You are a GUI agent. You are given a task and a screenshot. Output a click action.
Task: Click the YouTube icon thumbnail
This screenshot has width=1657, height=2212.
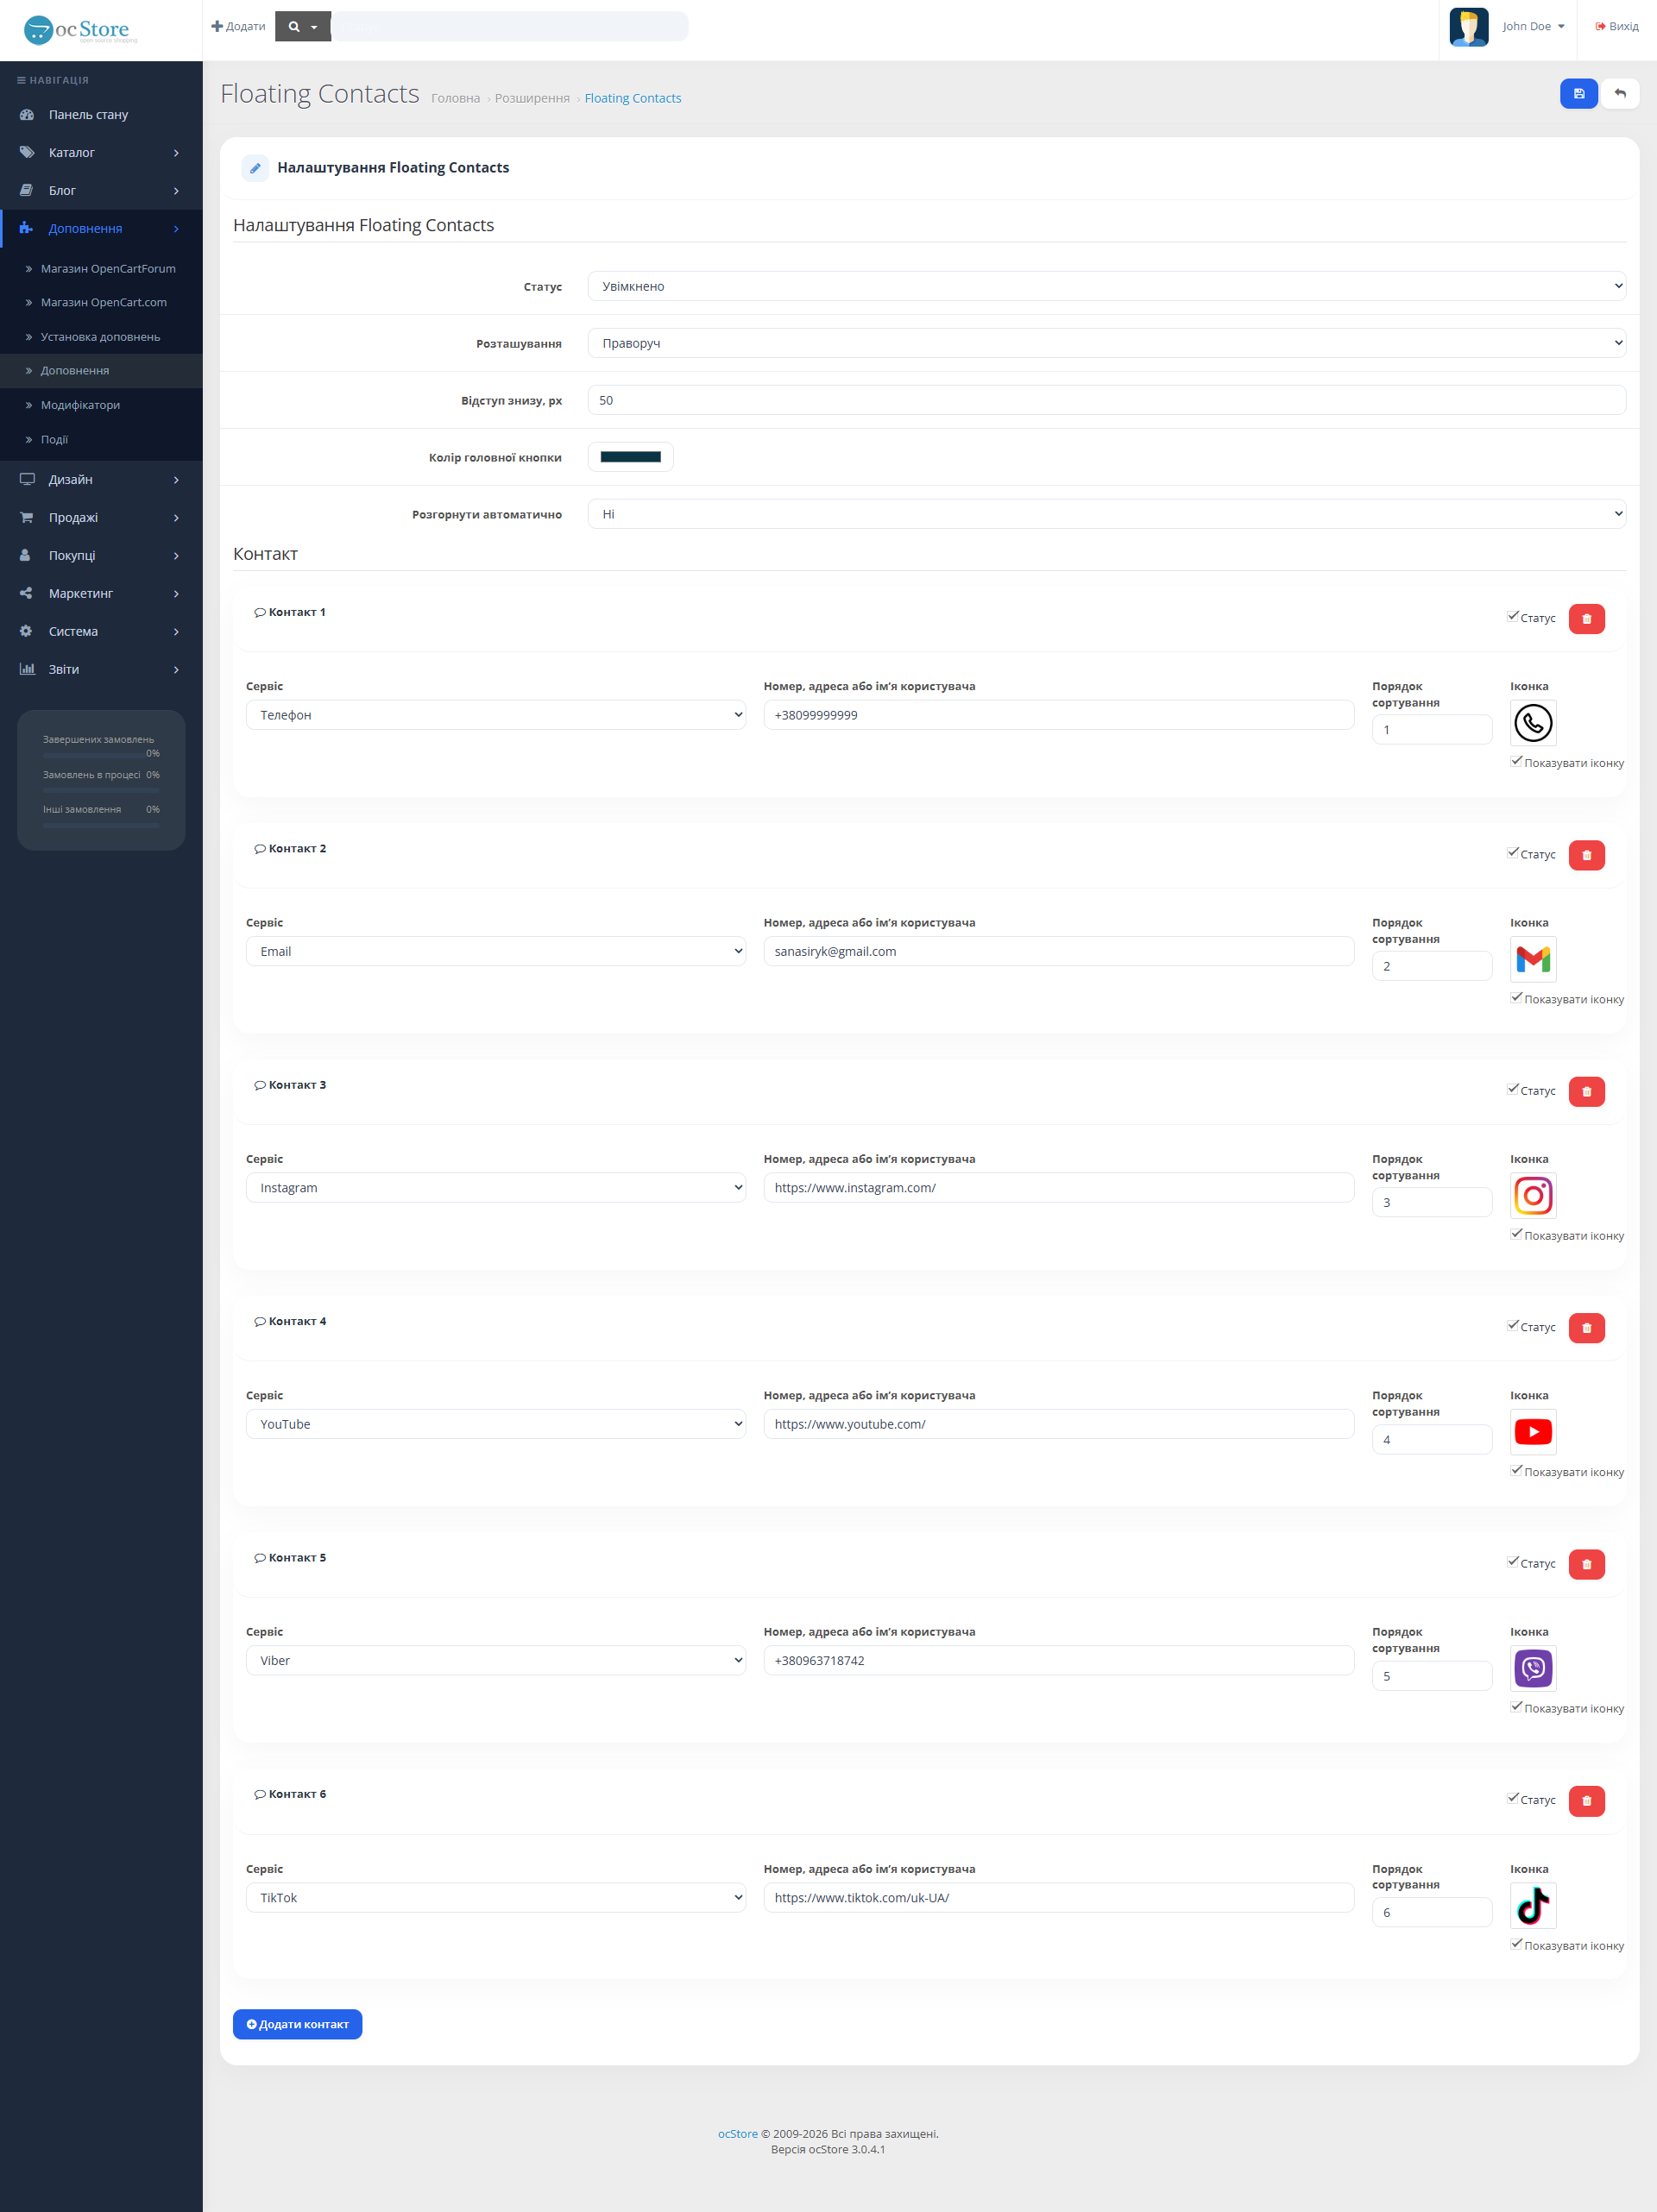1533,1432
